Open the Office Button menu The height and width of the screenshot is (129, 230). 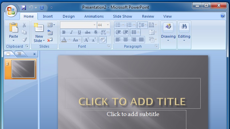tap(11, 11)
